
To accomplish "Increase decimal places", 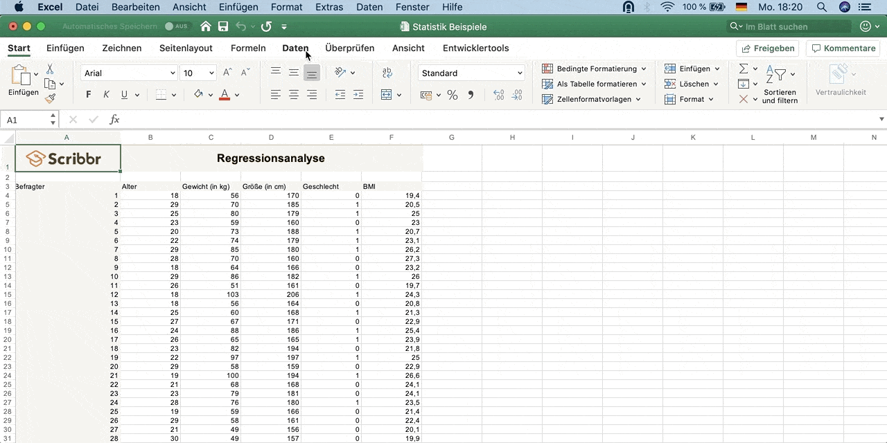I will [x=499, y=95].
